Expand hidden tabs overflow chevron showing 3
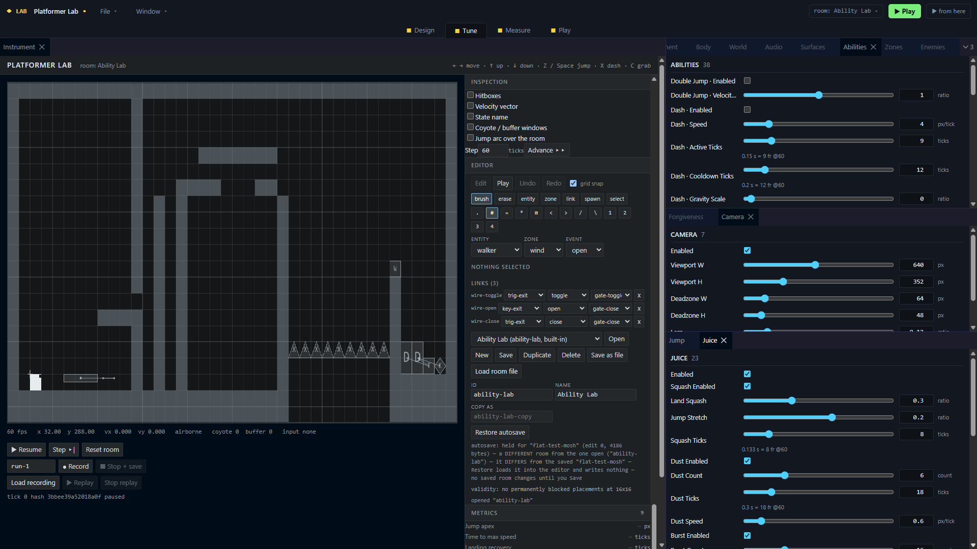Image resolution: width=977 pixels, height=549 pixels. click(968, 47)
